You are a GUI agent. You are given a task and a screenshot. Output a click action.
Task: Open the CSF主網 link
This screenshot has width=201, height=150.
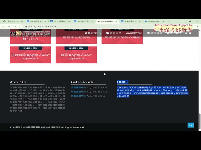pyautogui.click(x=122, y=87)
